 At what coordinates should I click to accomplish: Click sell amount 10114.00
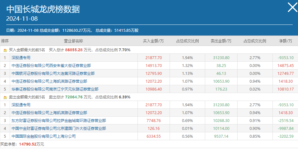[221, 129]
